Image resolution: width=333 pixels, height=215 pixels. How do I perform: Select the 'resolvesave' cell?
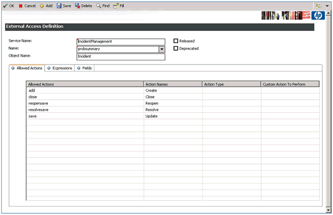[85, 110]
